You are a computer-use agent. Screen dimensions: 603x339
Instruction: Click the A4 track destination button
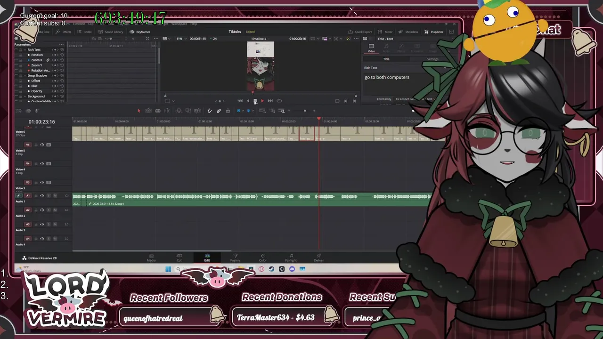tap(27, 238)
